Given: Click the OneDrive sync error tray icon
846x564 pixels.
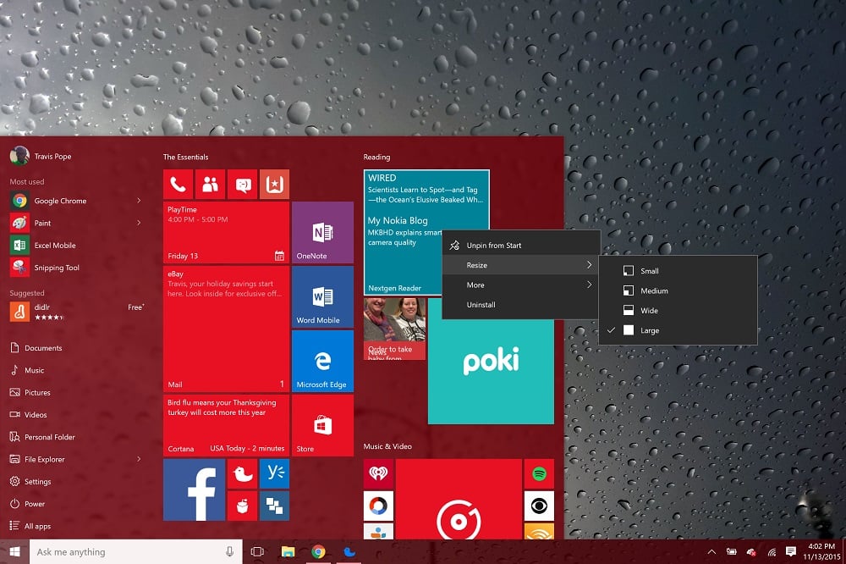Looking at the screenshot, I should pos(751,551).
